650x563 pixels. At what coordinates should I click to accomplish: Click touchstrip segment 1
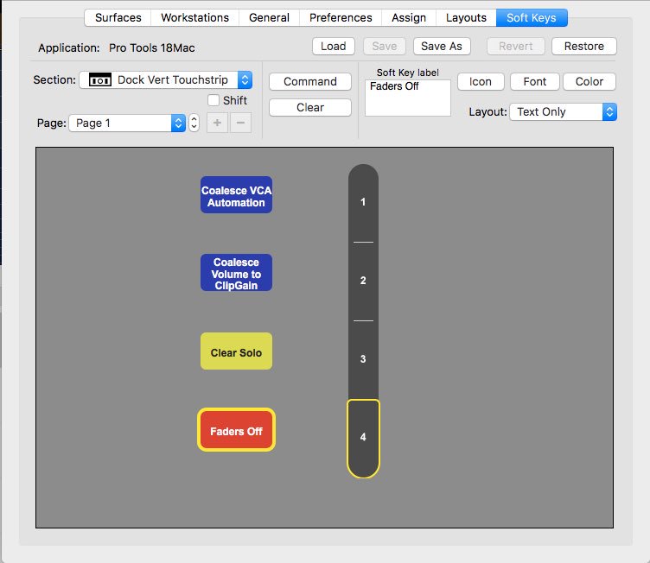click(x=363, y=203)
